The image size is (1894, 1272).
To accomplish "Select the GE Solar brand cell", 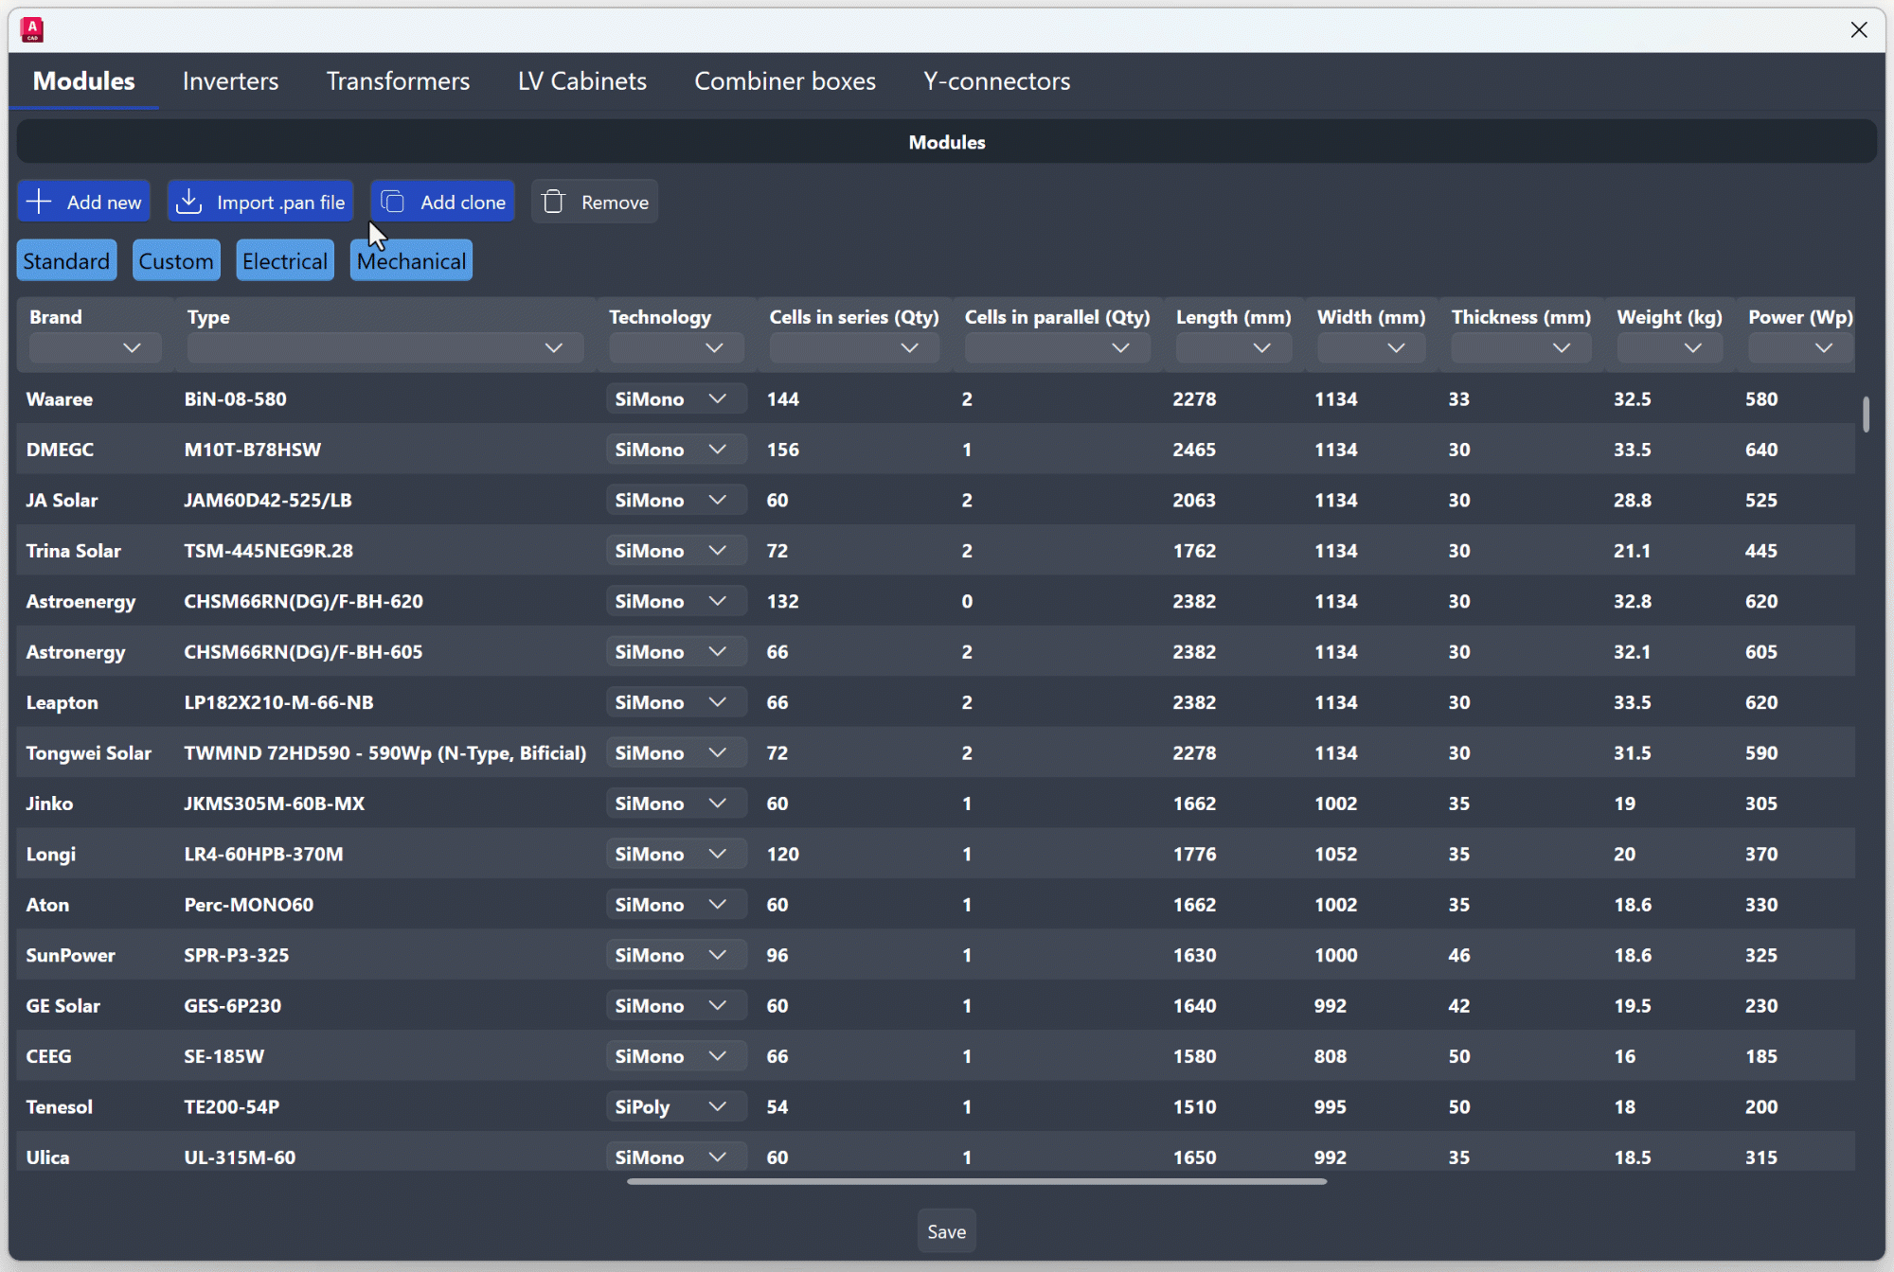I will tap(63, 1006).
